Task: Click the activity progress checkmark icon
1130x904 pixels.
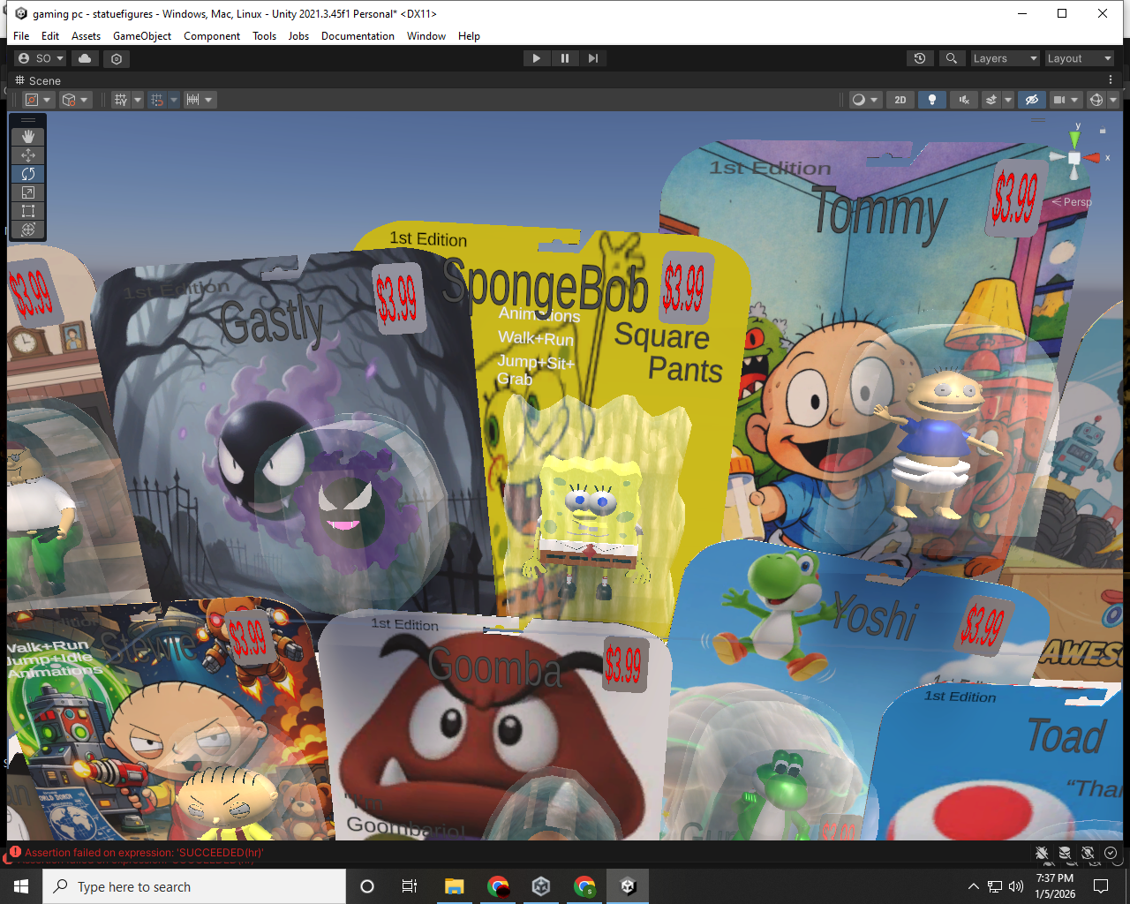Action: point(1111,853)
